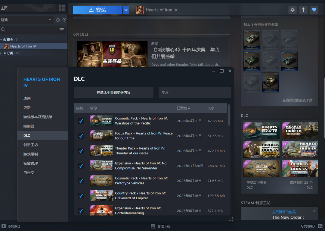Open 查看我的集换式卡牌 link
325x231 pixels.
coord(297,100)
